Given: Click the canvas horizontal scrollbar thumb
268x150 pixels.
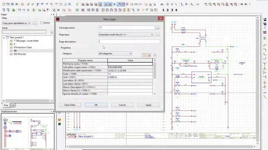Looking at the screenshot, I should click(x=161, y=146).
